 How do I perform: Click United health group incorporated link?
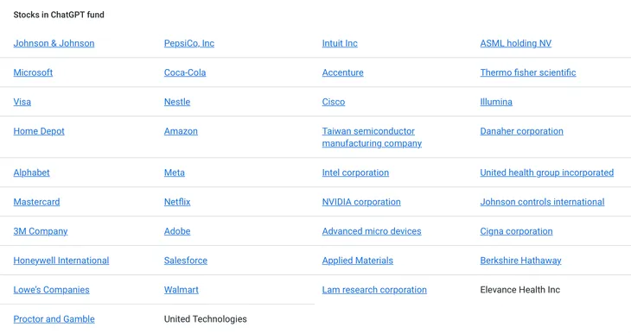[547, 173]
